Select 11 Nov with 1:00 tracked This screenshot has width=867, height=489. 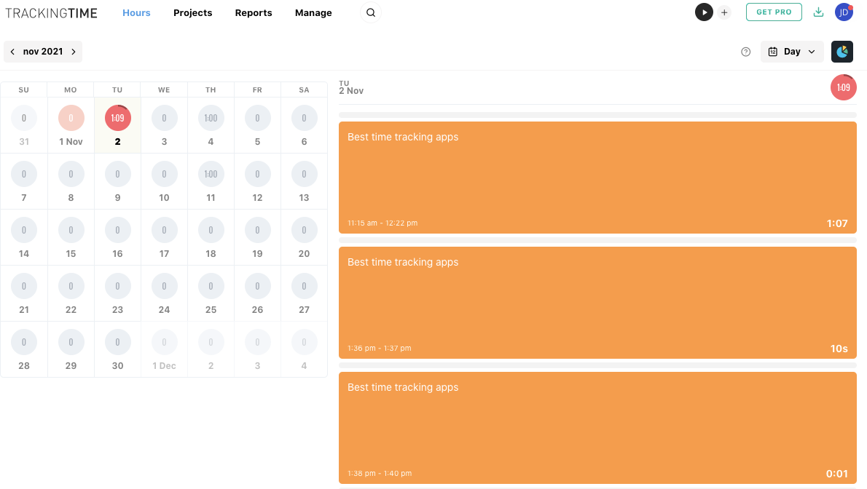click(x=211, y=182)
